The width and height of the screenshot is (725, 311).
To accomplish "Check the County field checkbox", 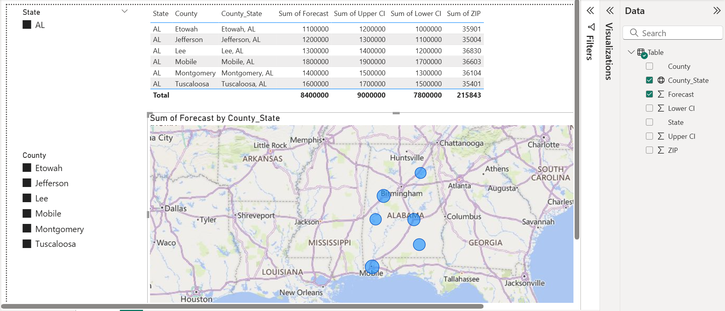I will [x=649, y=66].
